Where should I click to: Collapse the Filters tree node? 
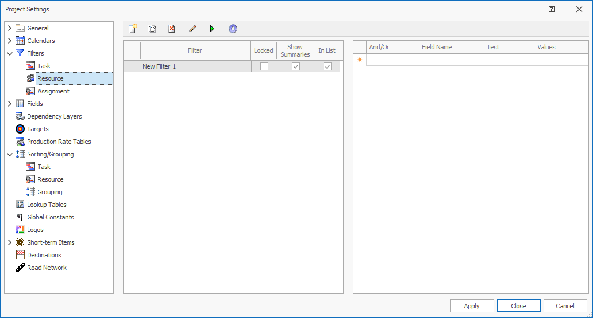tap(10, 53)
